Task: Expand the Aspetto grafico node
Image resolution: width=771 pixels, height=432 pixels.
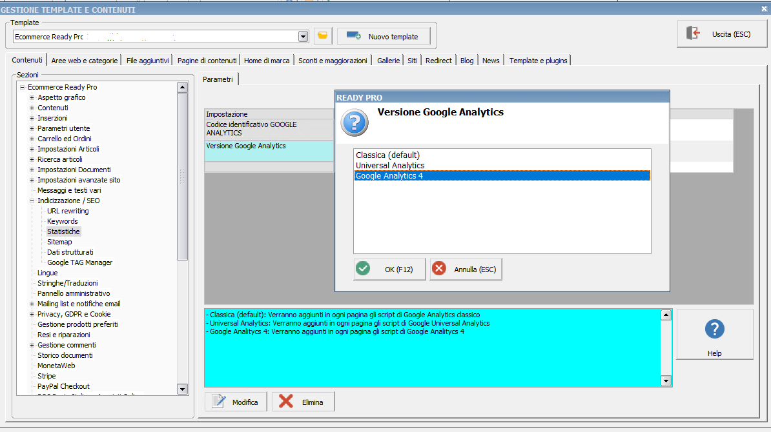Action: pos(32,97)
